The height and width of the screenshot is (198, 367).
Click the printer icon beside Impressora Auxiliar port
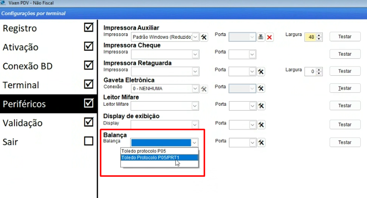click(x=261, y=37)
